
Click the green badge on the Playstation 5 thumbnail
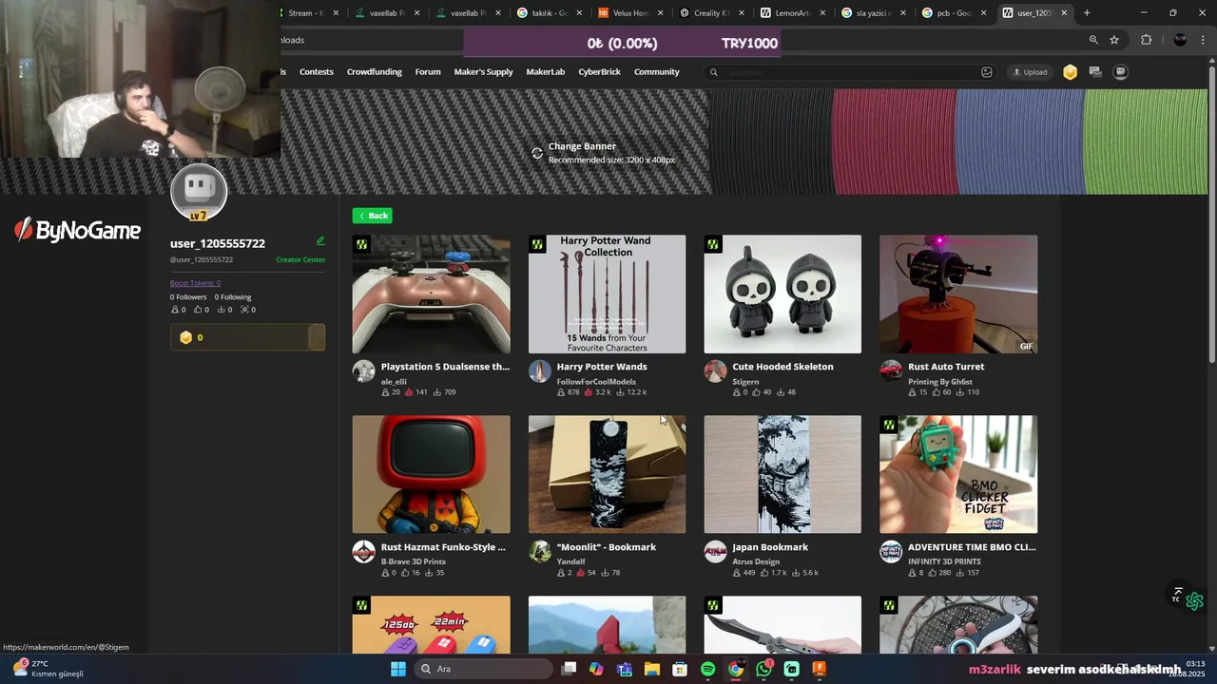coord(361,245)
